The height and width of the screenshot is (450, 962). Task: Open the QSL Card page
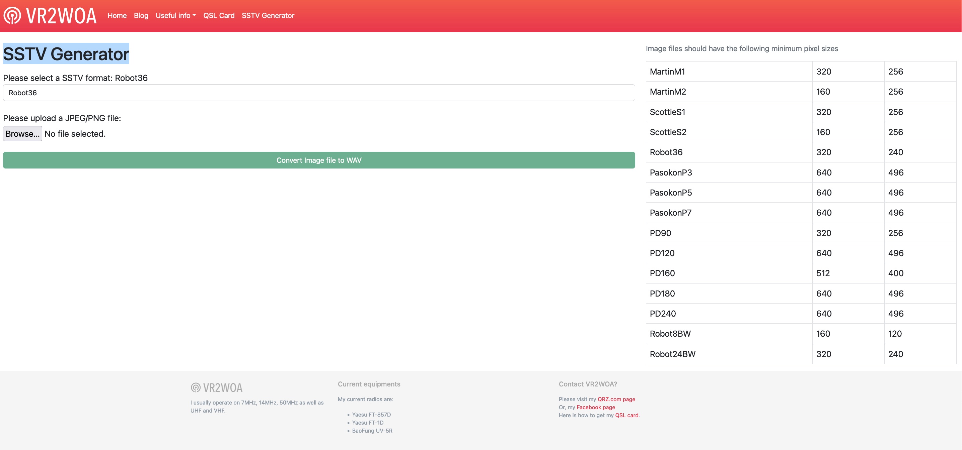click(x=219, y=16)
